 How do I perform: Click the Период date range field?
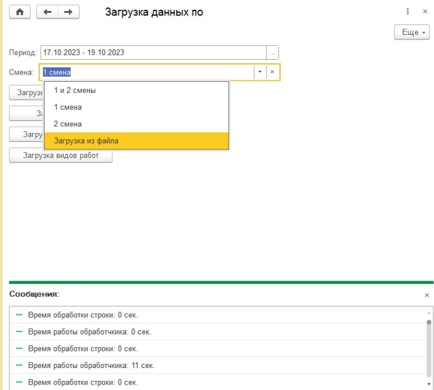153,52
